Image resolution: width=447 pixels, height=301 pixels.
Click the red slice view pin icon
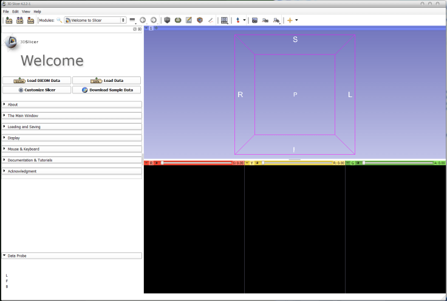click(x=146, y=163)
